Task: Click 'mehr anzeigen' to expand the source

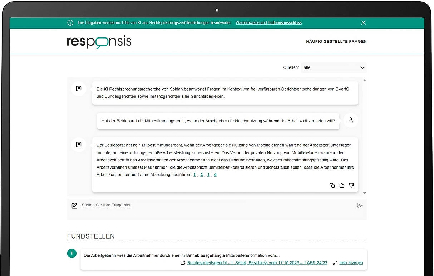Action: 351,263
